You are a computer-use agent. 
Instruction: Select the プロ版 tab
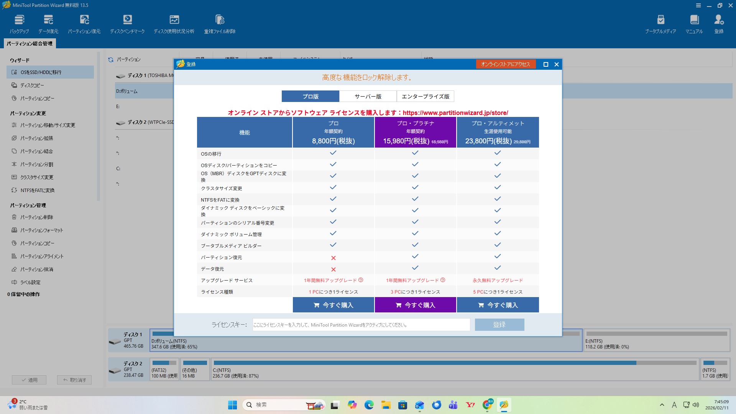pos(310,96)
